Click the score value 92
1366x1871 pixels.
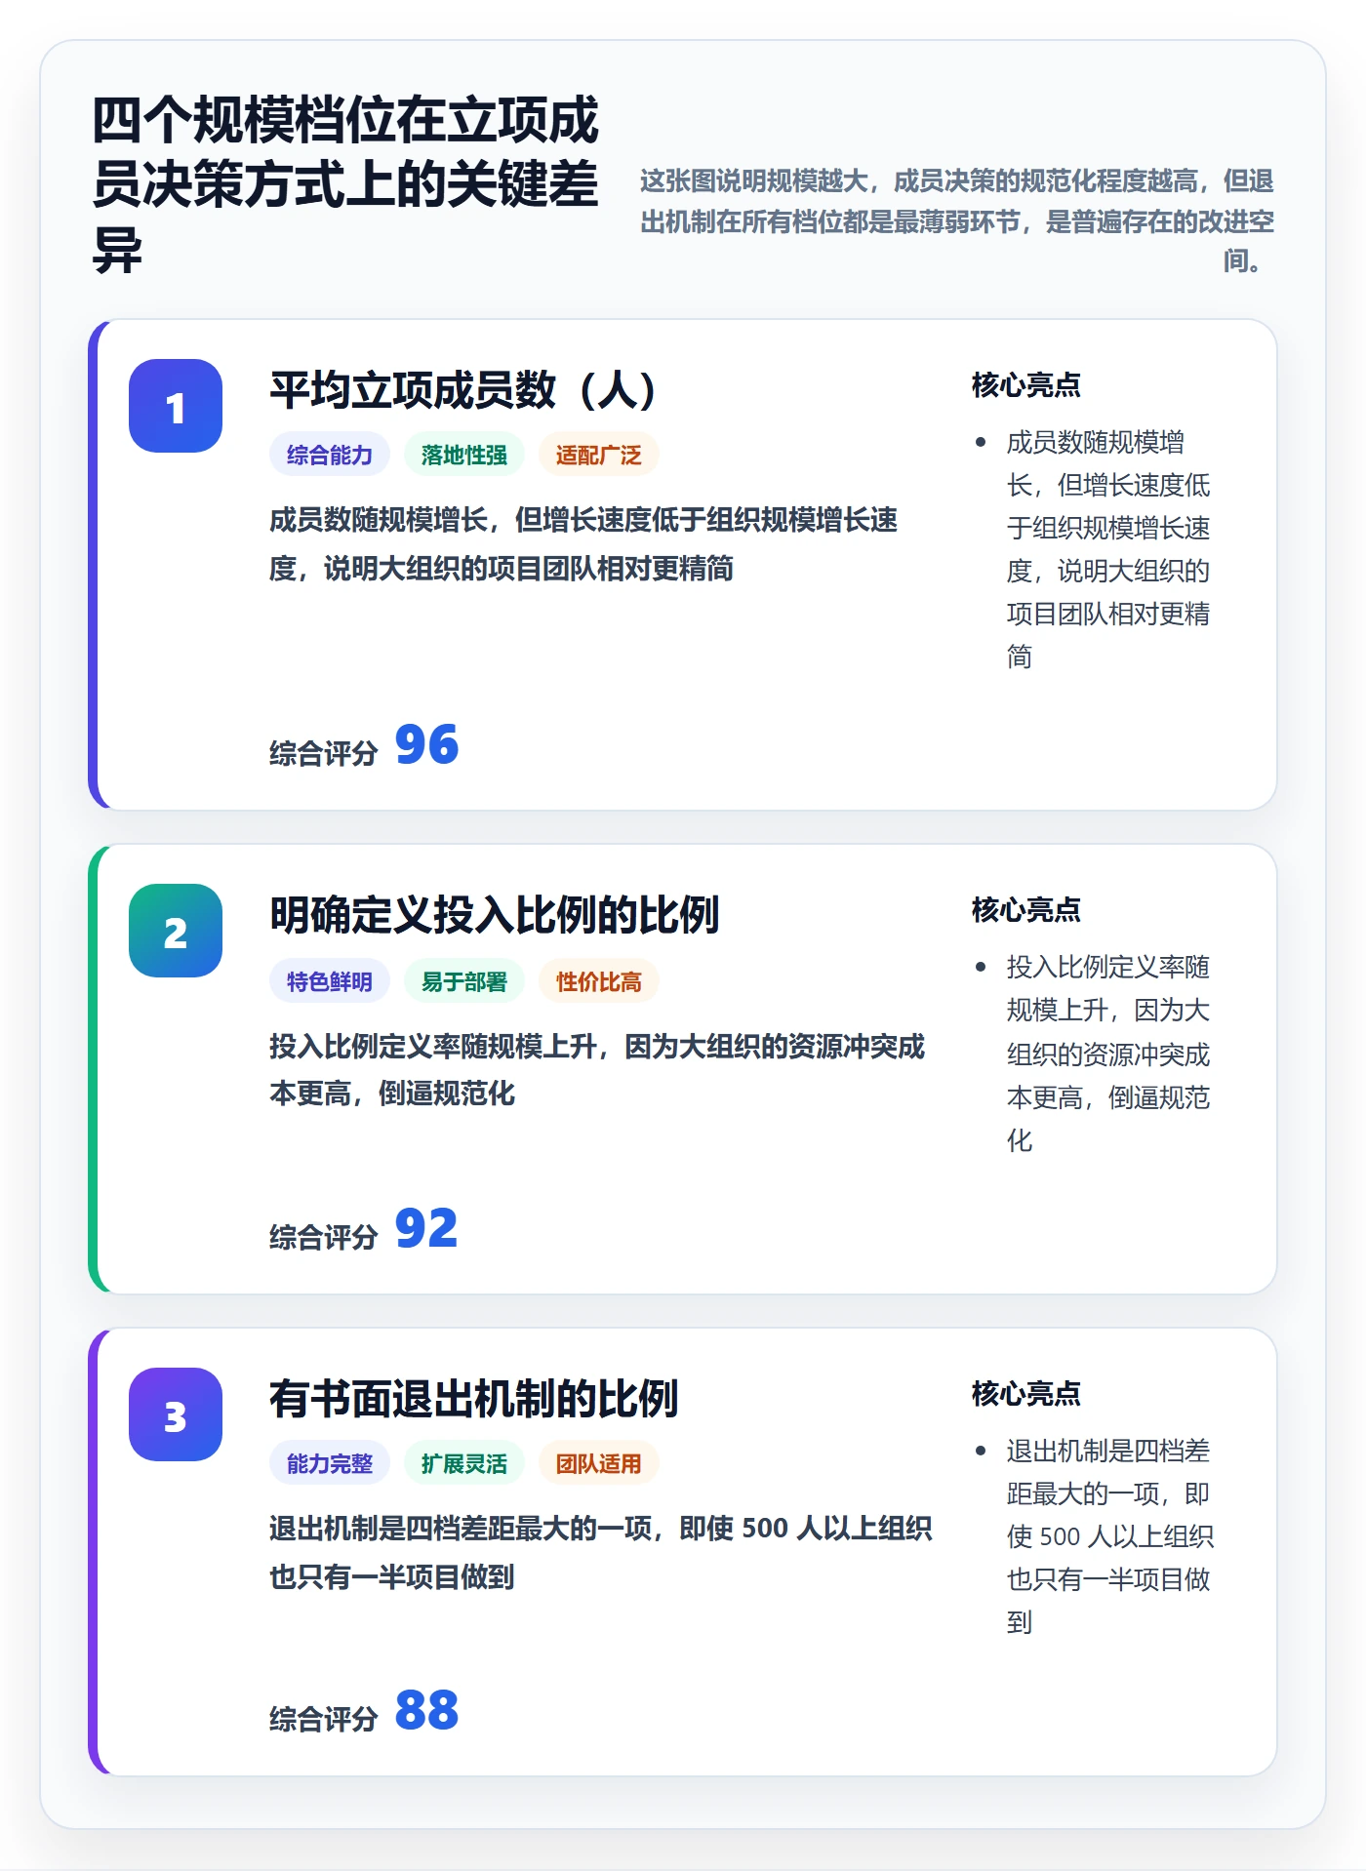(x=426, y=1229)
